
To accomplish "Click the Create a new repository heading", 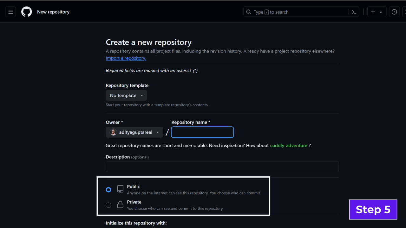I will pyautogui.click(x=149, y=42).
